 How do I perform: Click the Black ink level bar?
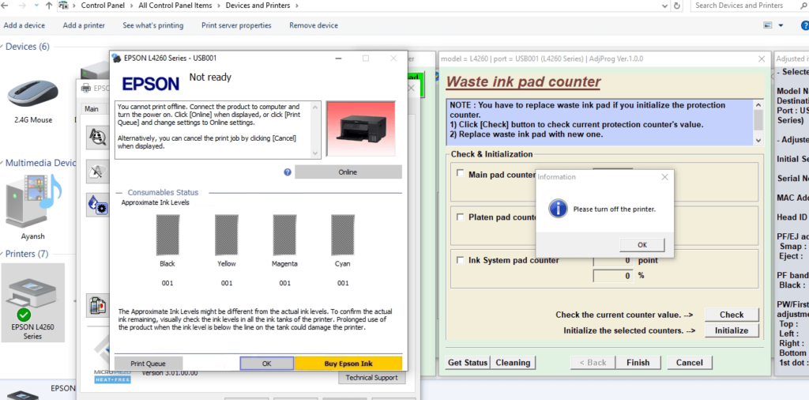167,236
